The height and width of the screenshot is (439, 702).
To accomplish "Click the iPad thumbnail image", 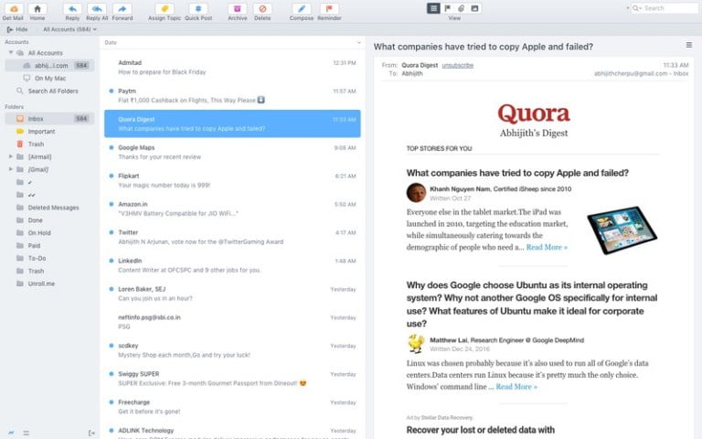I will tap(622, 230).
